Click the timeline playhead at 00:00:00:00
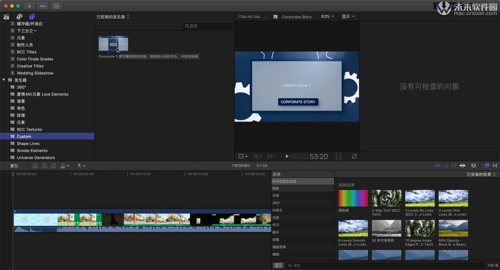This screenshot has height=270, width=500. 13,174
